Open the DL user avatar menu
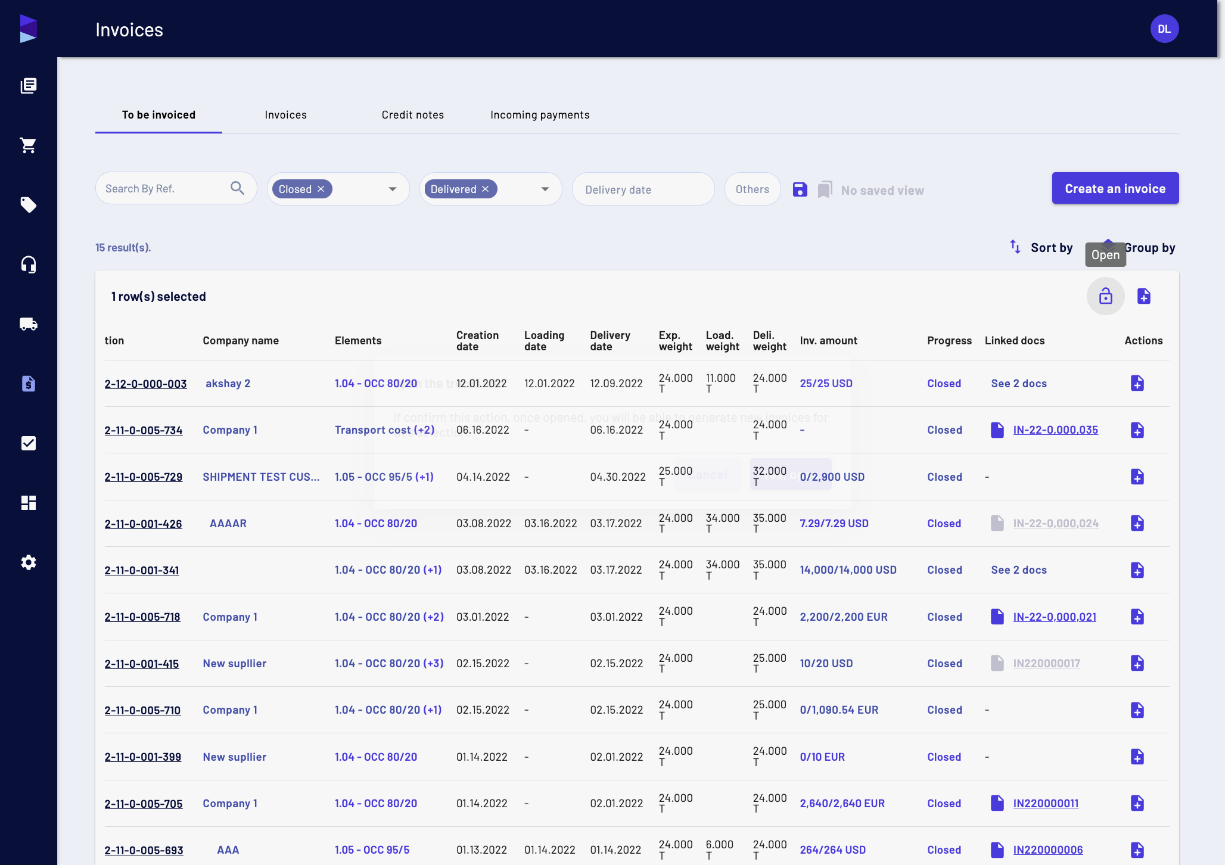The width and height of the screenshot is (1225, 865). [1164, 29]
